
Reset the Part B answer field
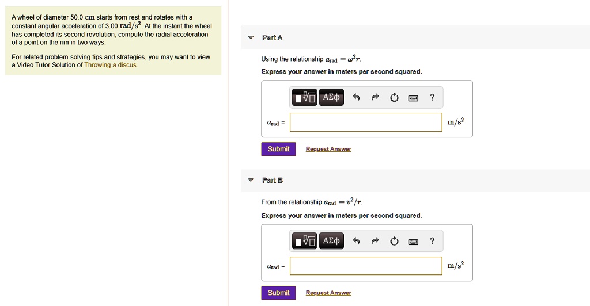(394, 242)
